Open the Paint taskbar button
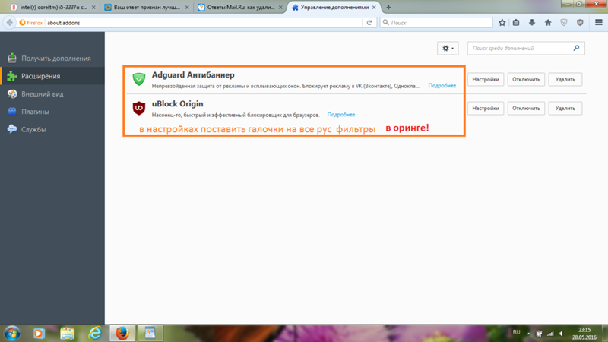 (x=150, y=334)
